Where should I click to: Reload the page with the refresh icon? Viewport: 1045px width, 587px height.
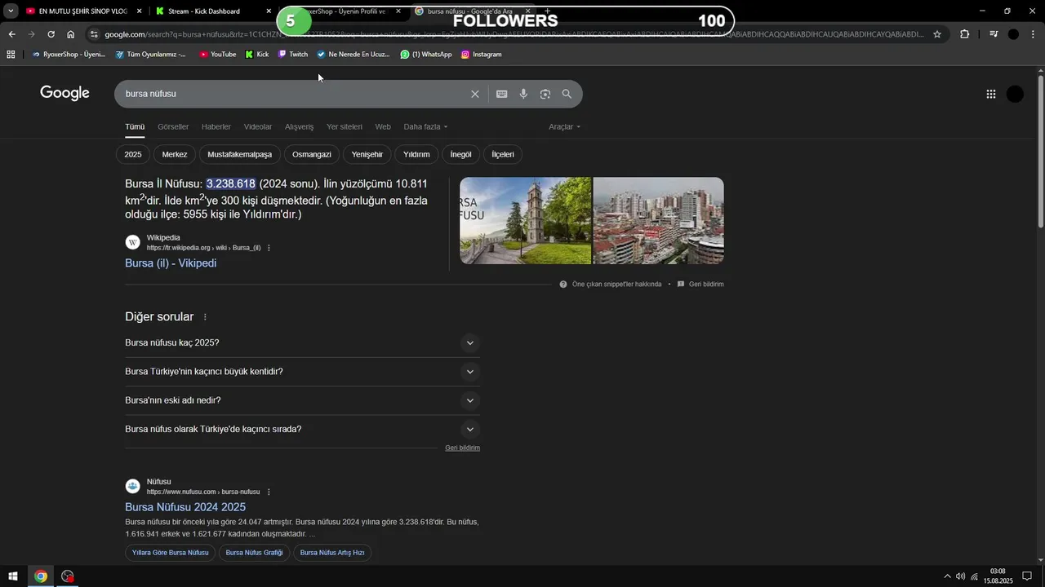(x=51, y=34)
